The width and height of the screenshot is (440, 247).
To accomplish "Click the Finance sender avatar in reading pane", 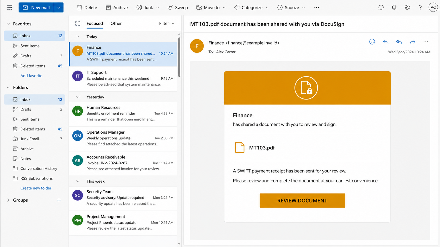I will point(197,46).
